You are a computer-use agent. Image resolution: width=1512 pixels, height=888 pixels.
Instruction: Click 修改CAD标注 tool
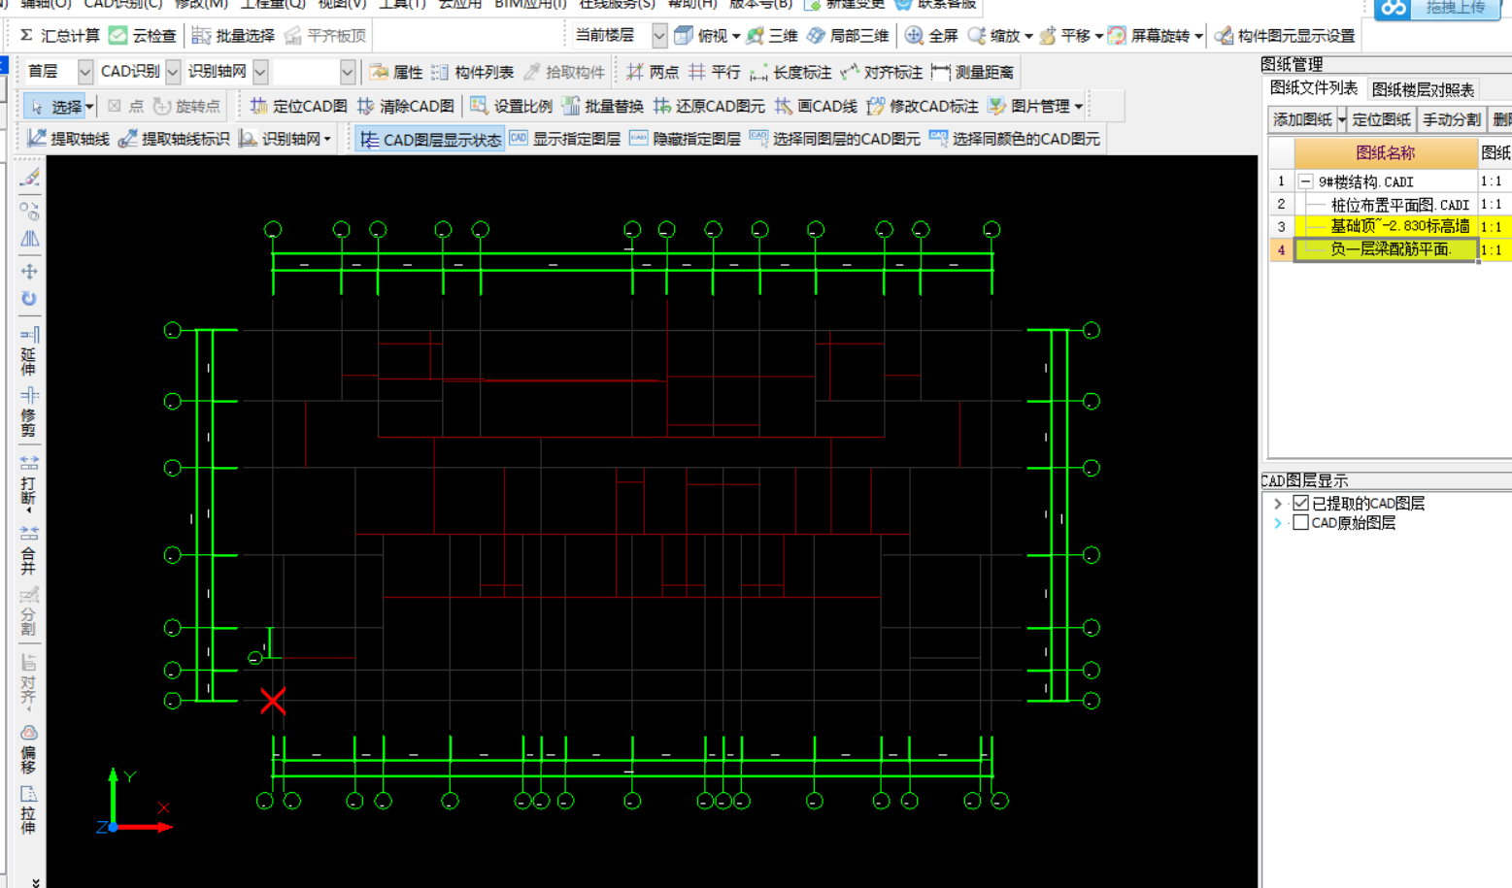pyautogui.click(x=923, y=106)
